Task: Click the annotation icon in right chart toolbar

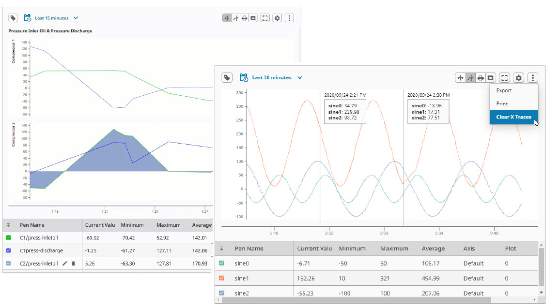Action: coord(490,77)
